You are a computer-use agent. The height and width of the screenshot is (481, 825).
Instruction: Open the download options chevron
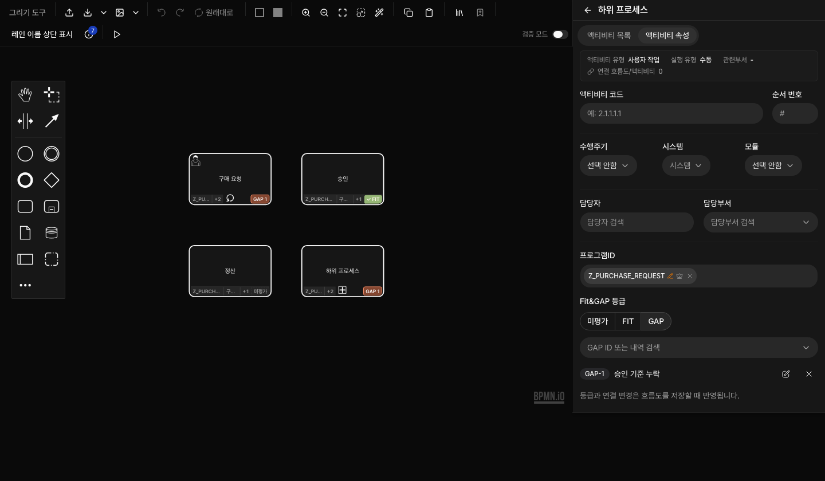[104, 13]
